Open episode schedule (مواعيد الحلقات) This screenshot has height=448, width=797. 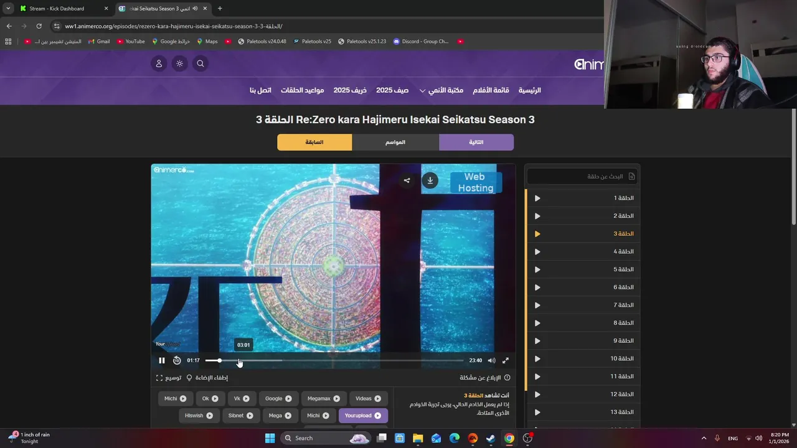[x=302, y=90]
